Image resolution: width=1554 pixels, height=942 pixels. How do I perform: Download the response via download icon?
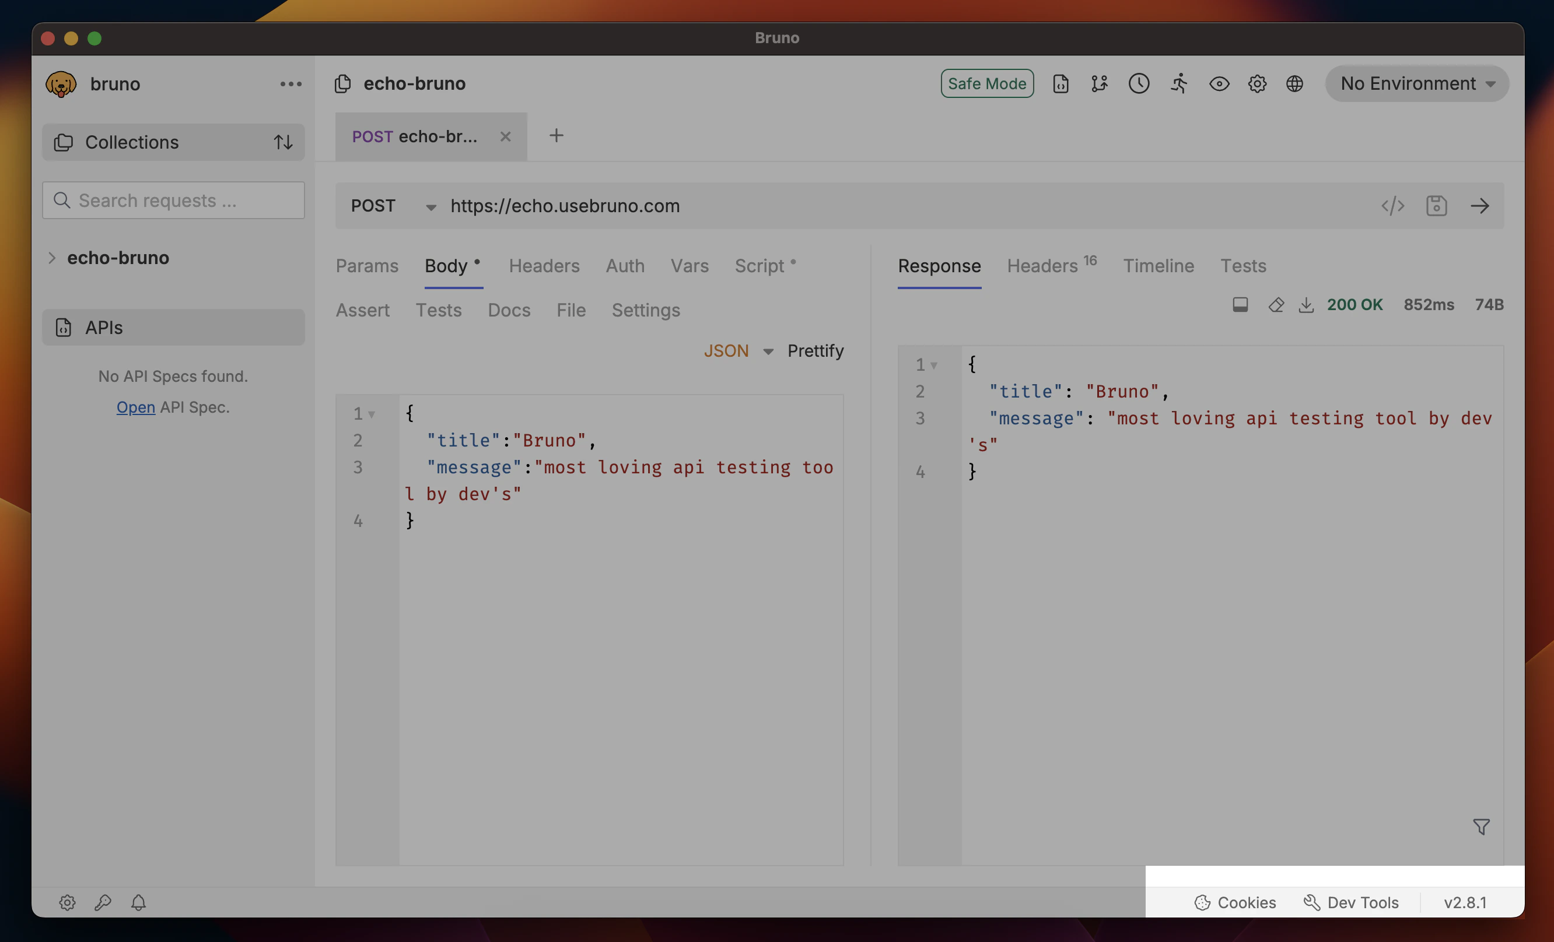[x=1306, y=304]
